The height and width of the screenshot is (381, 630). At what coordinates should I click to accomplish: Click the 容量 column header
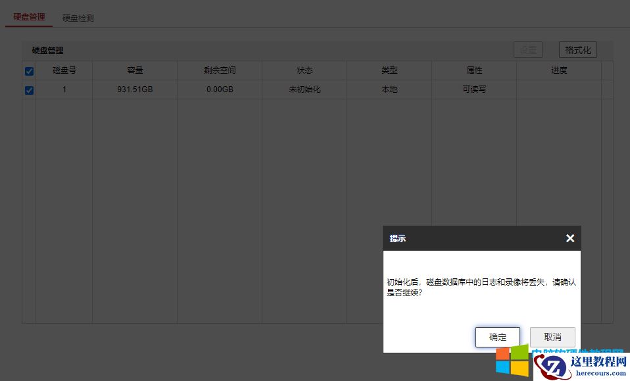[134, 70]
